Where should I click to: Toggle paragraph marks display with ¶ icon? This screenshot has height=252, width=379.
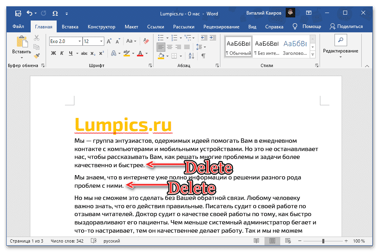coord(204,55)
